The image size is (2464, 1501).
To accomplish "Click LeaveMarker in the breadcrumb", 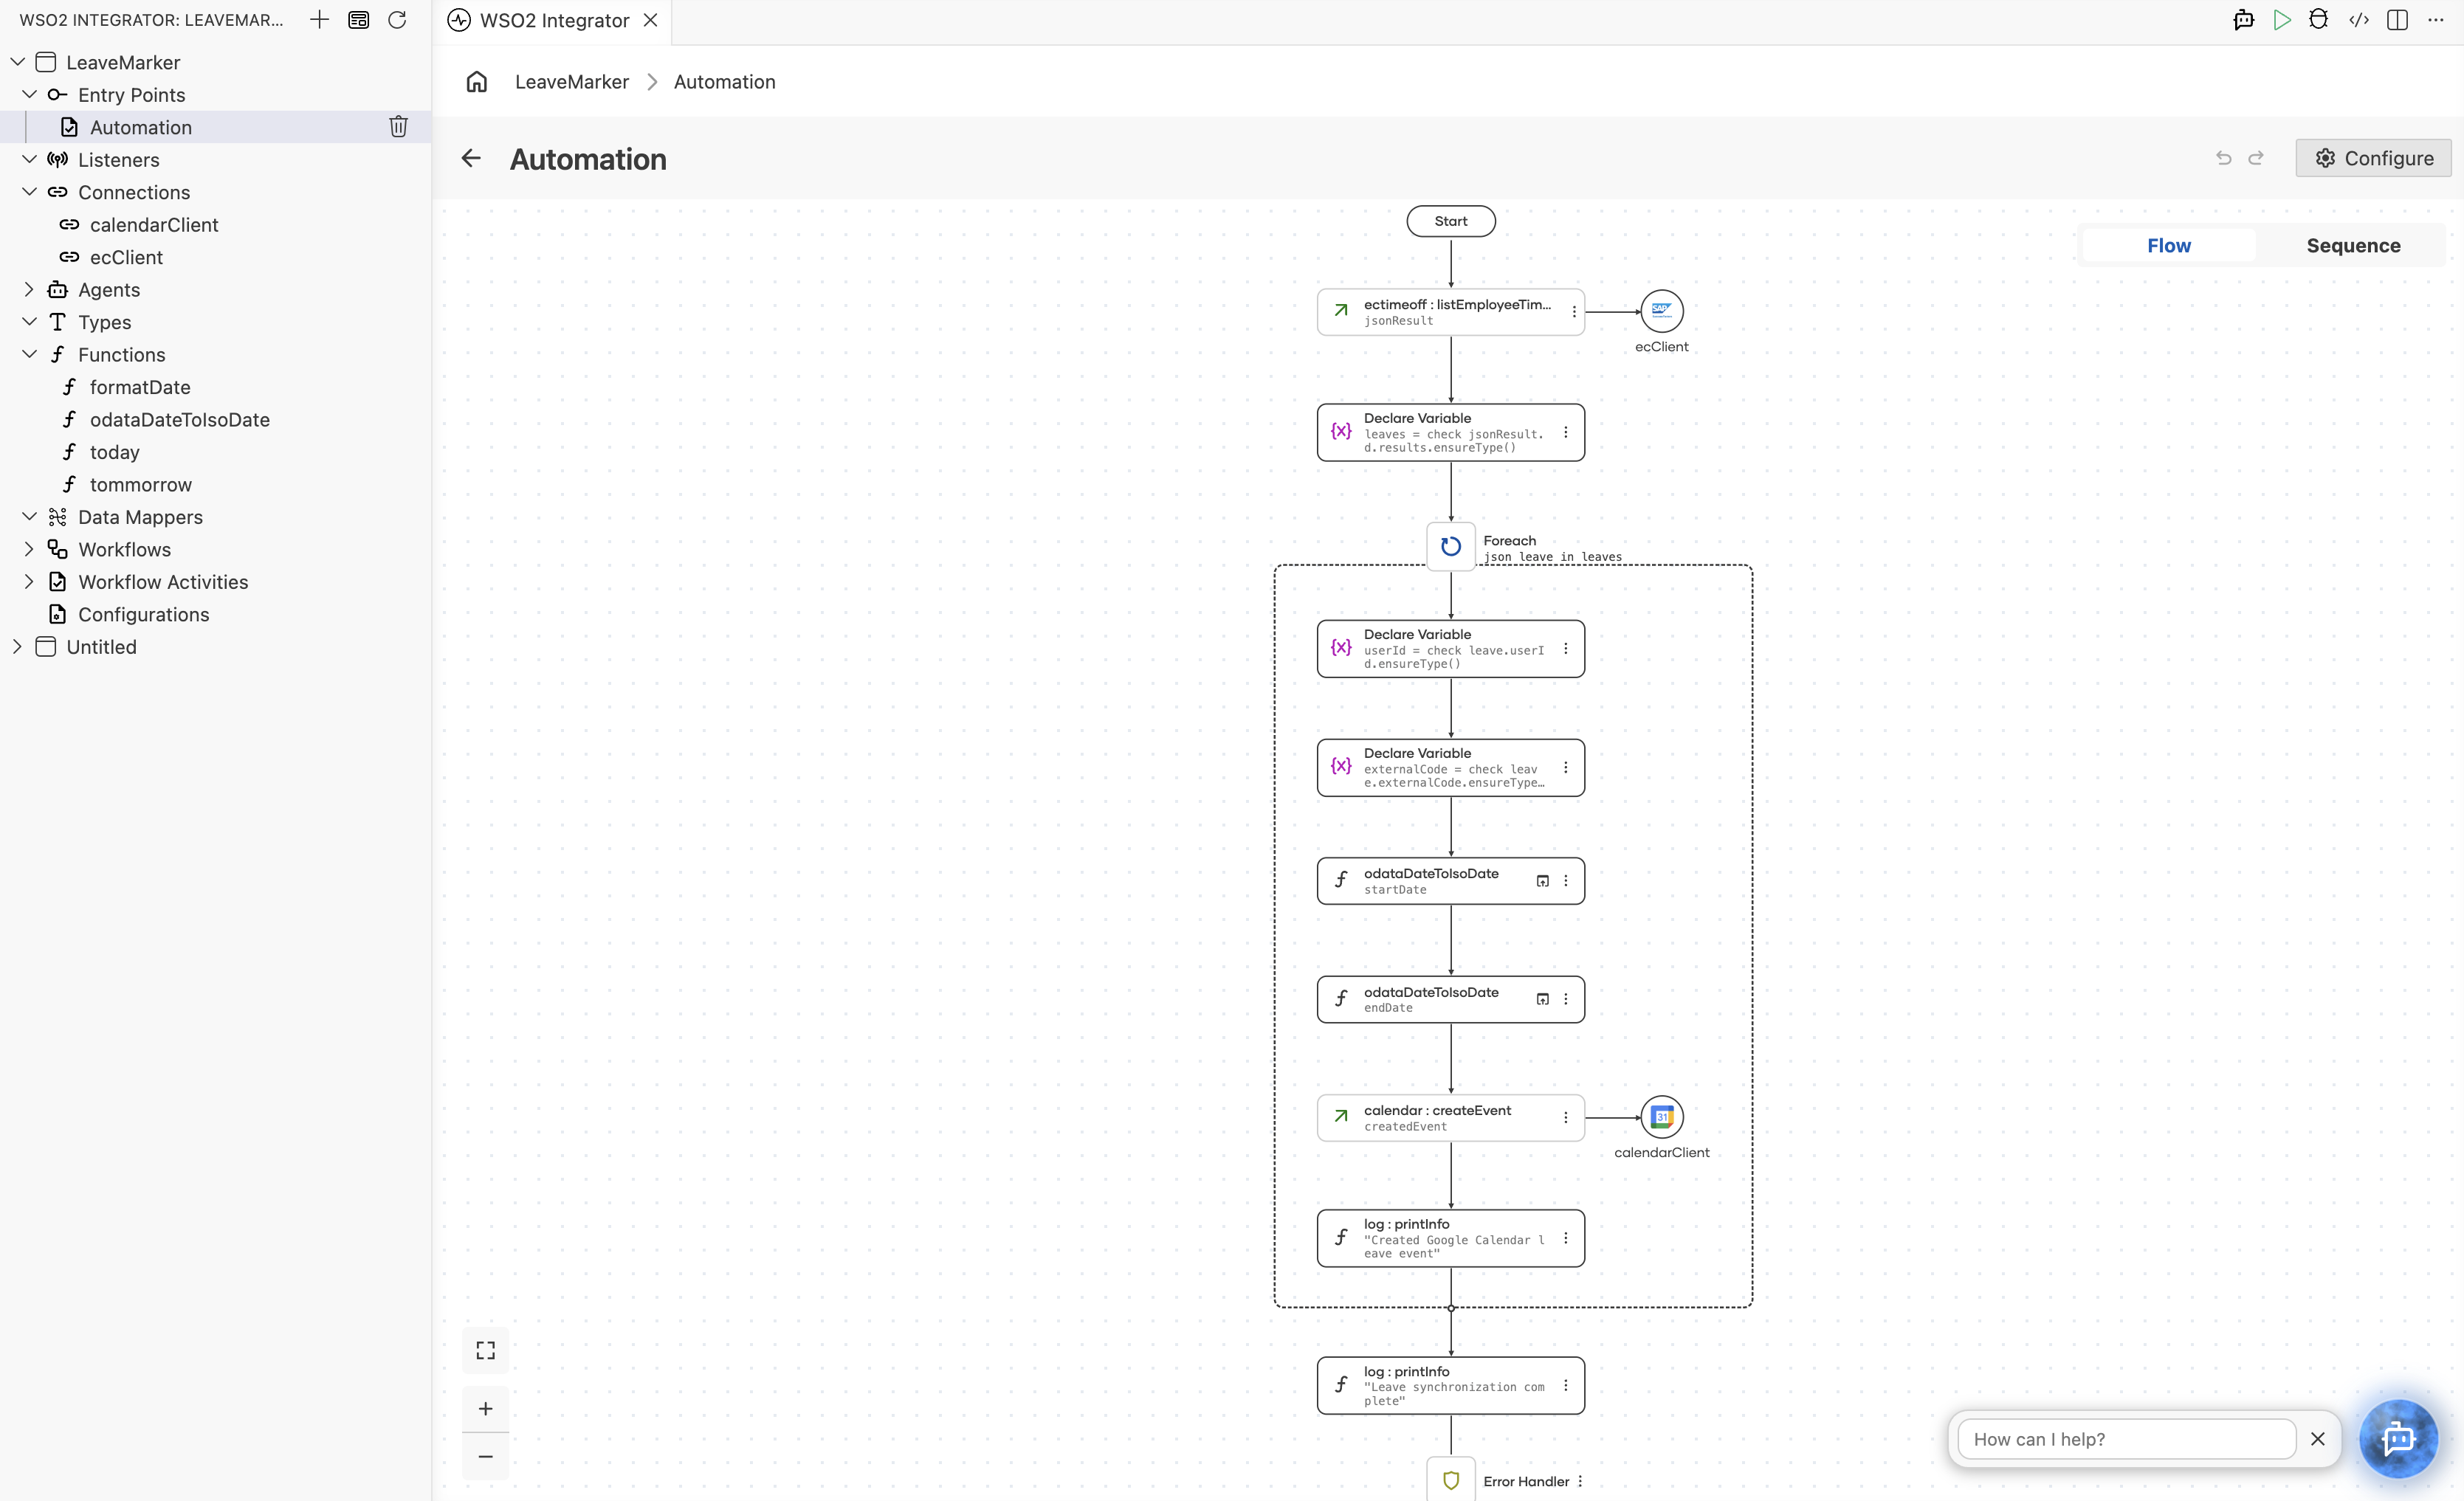I will coord(572,82).
